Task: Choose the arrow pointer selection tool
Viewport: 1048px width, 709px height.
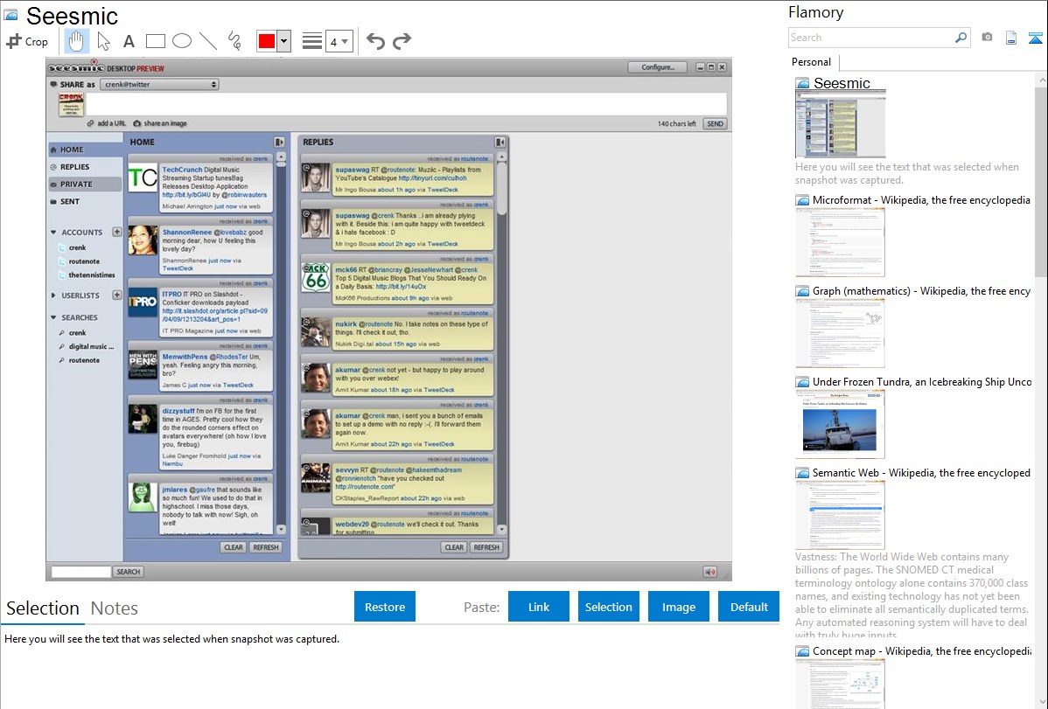Action: click(x=103, y=41)
